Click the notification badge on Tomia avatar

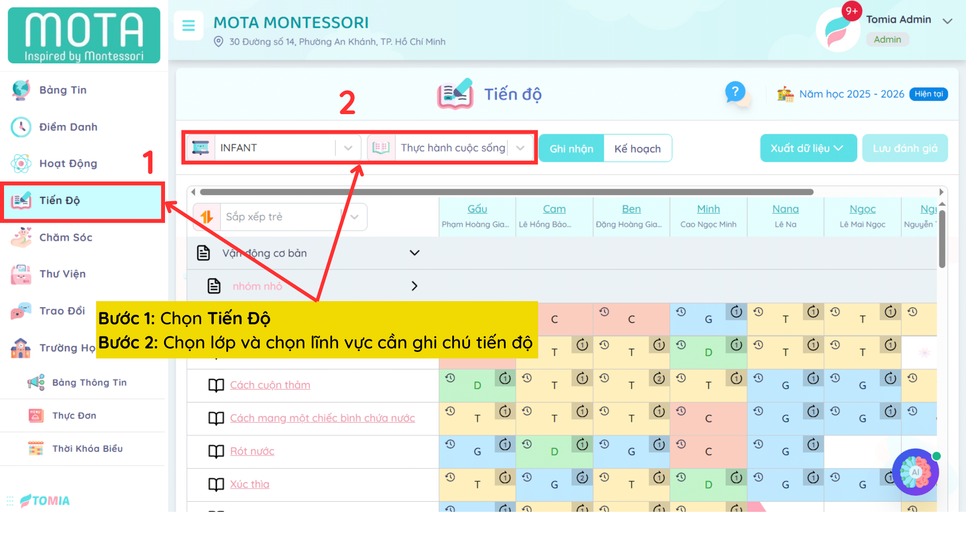click(851, 11)
